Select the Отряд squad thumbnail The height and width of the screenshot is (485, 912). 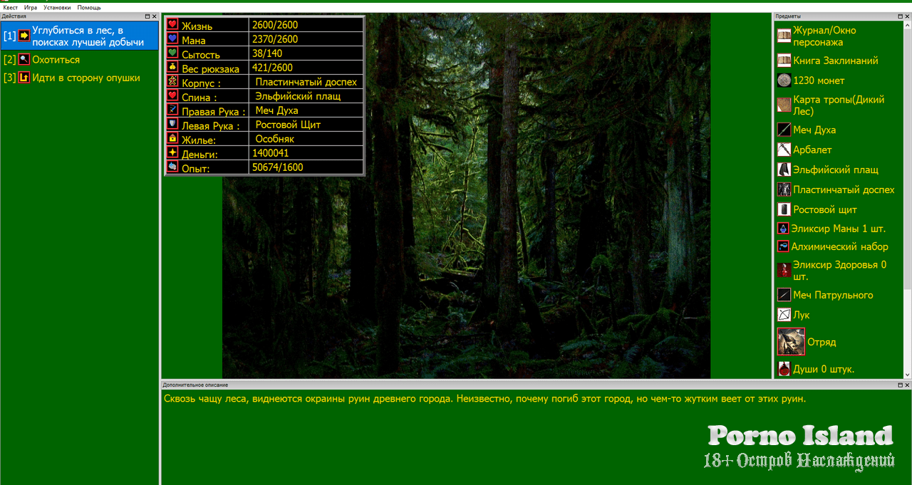coord(791,342)
